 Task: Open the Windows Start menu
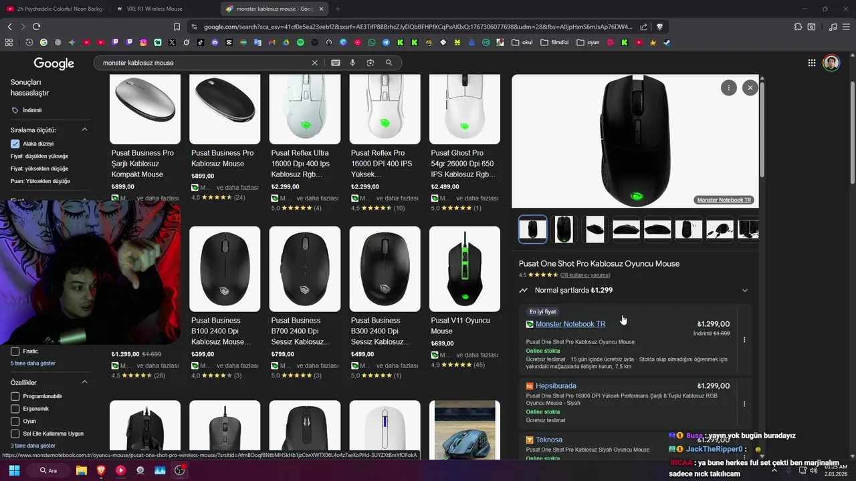click(x=14, y=470)
